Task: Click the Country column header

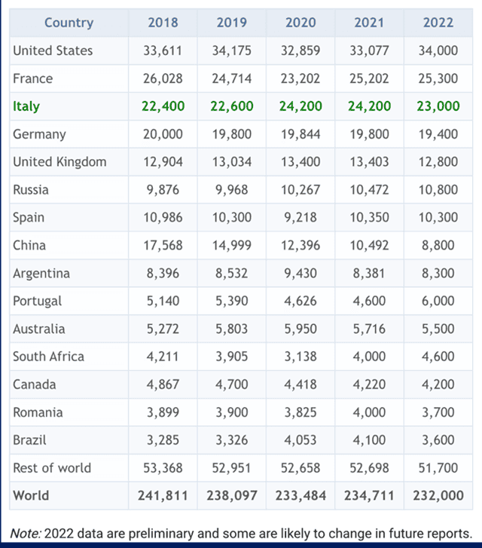Action: click(x=69, y=22)
